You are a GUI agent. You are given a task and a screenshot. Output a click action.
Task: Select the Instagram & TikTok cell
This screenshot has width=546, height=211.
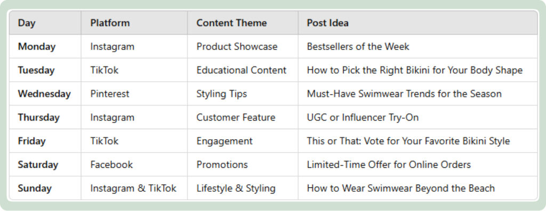pyautogui.click(x=133, y=188)
